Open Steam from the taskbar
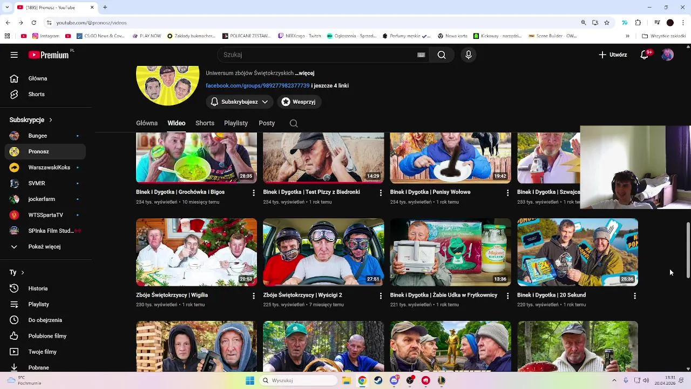Viewport: 691px width, 389px height. tap(378, 380)
